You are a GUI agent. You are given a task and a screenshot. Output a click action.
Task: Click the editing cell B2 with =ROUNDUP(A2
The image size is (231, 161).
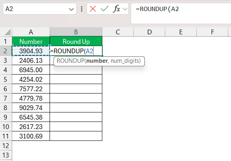click(x=76, y=51)
